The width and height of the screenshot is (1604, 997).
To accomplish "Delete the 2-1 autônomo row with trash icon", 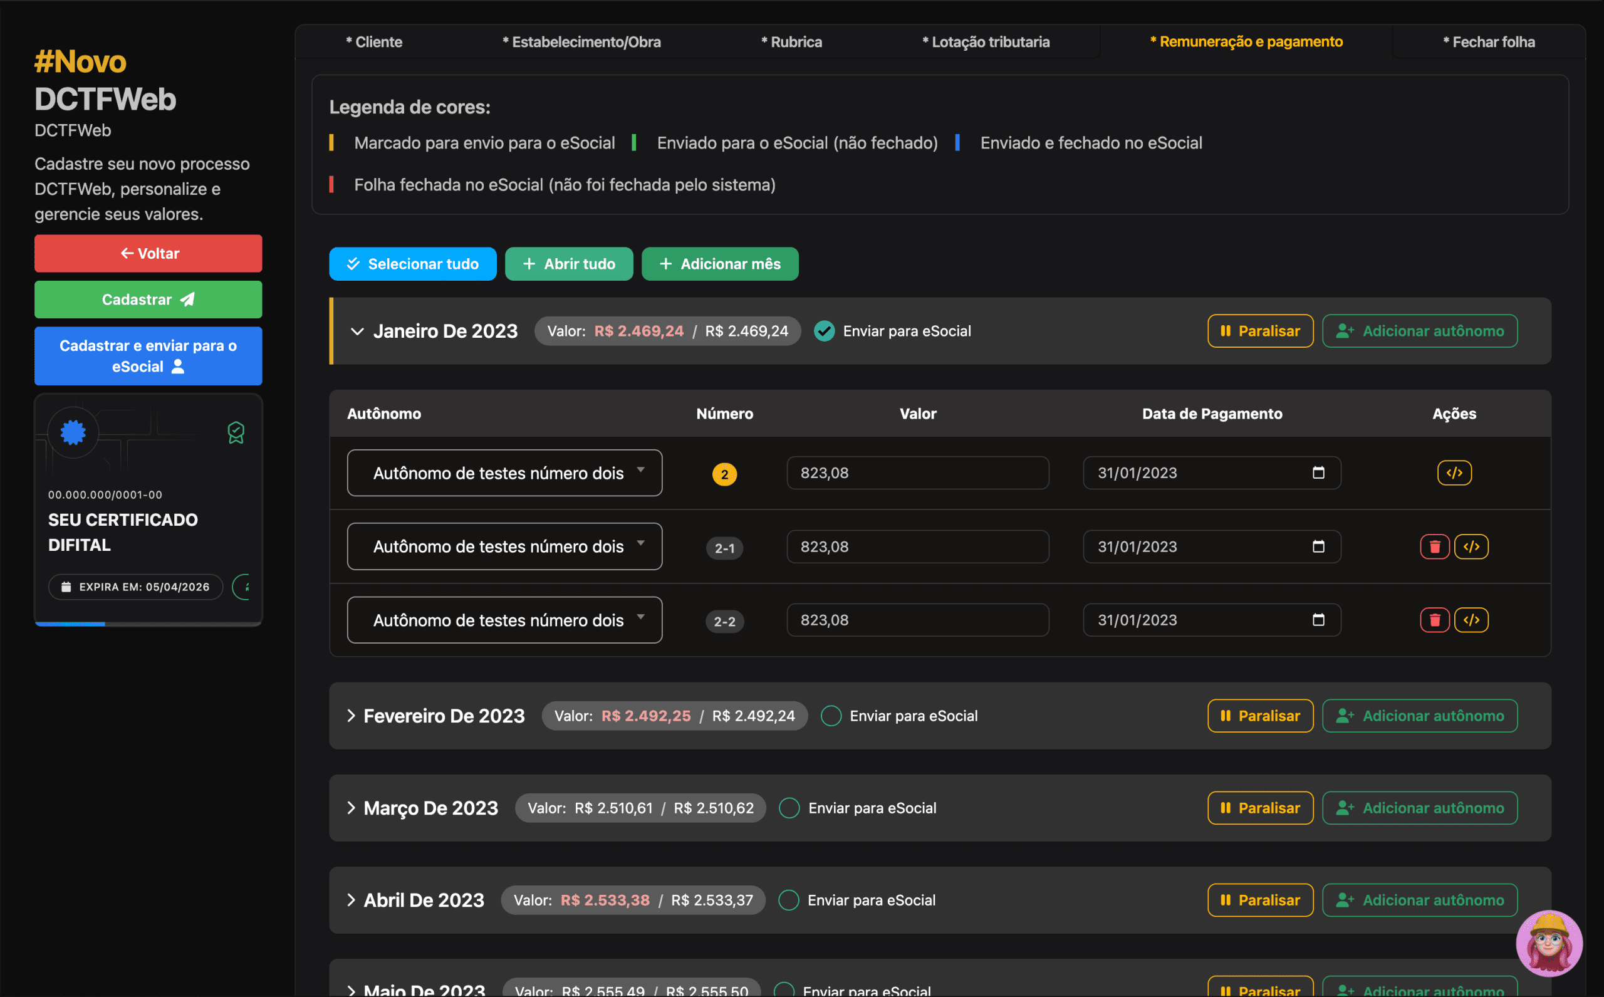I will tap(1434, 546).
